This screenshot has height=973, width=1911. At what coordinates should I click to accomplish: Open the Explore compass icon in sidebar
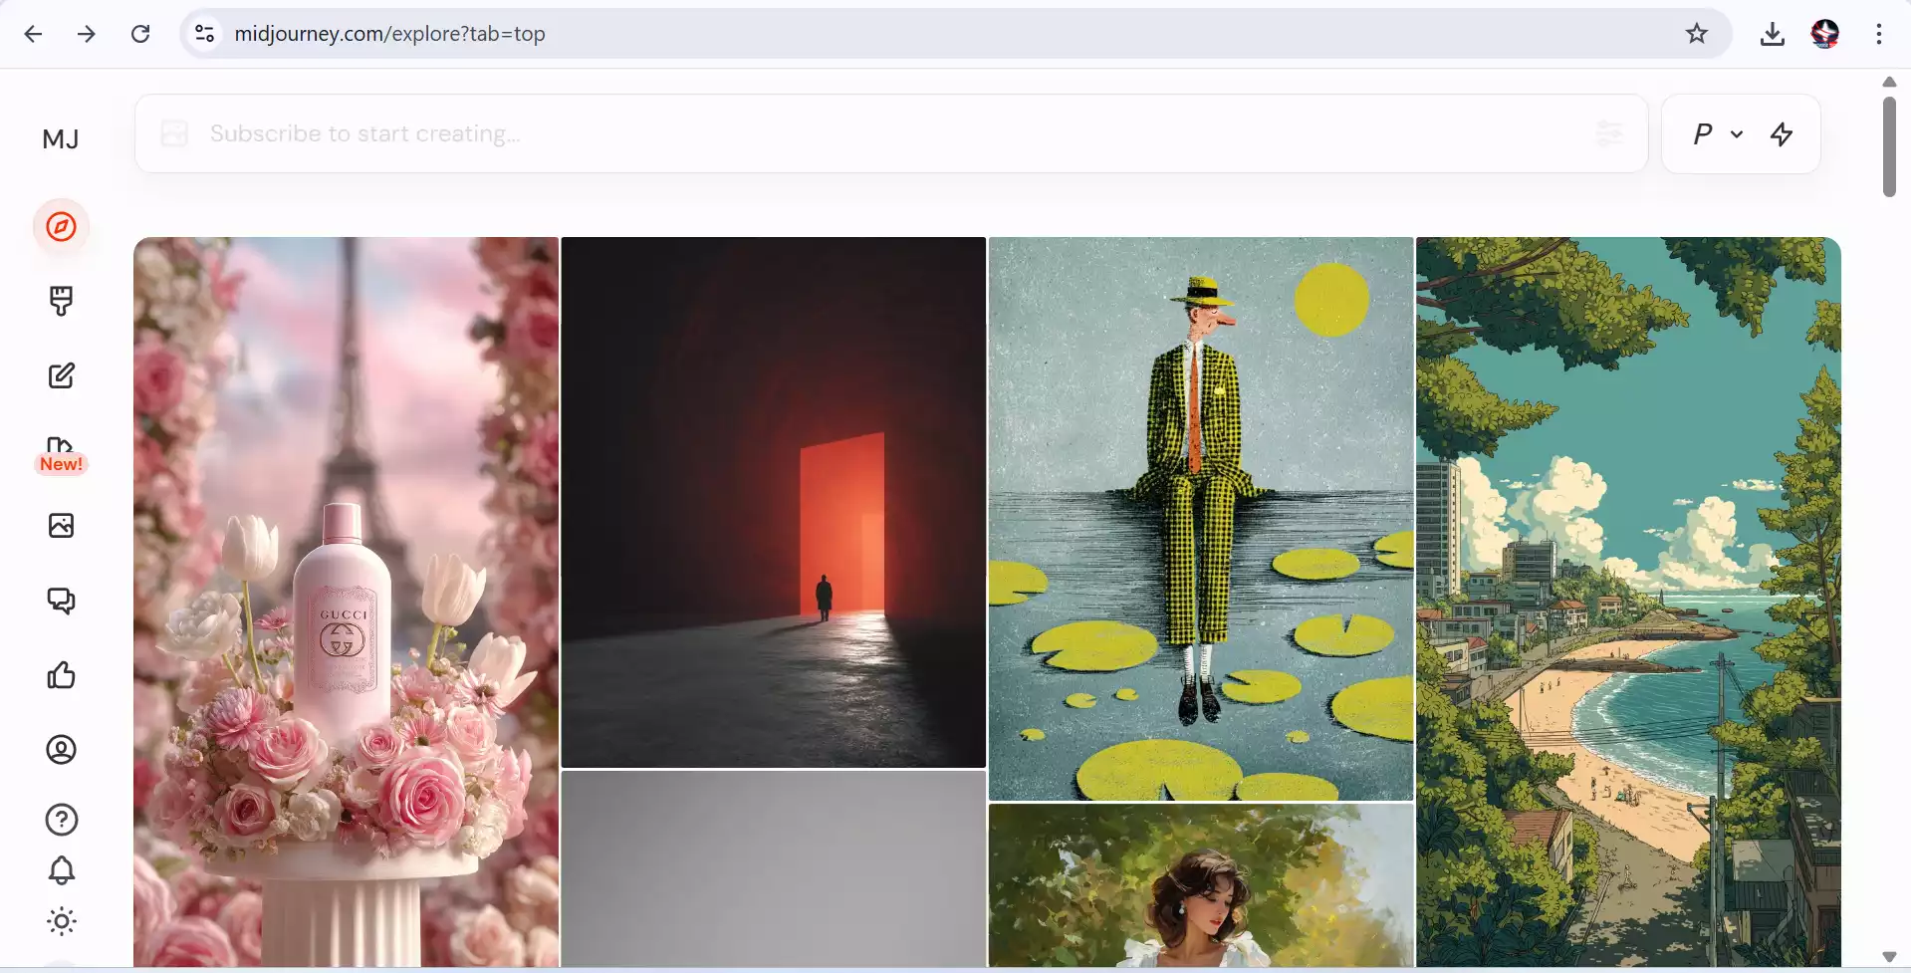61,227
